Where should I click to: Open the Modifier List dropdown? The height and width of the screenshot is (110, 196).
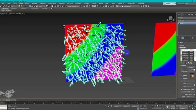187,21
